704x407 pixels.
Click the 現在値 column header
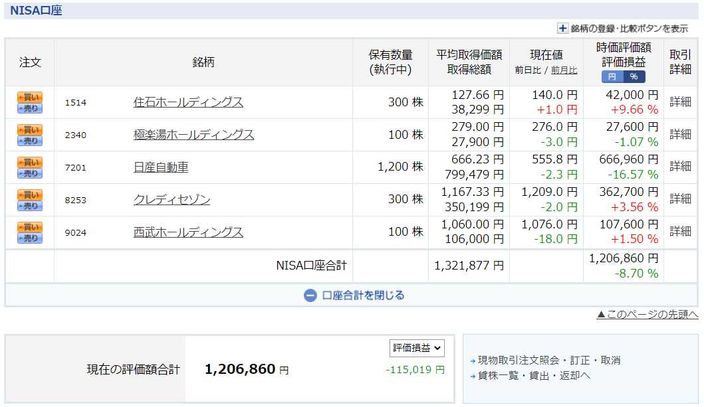point(546,54)
